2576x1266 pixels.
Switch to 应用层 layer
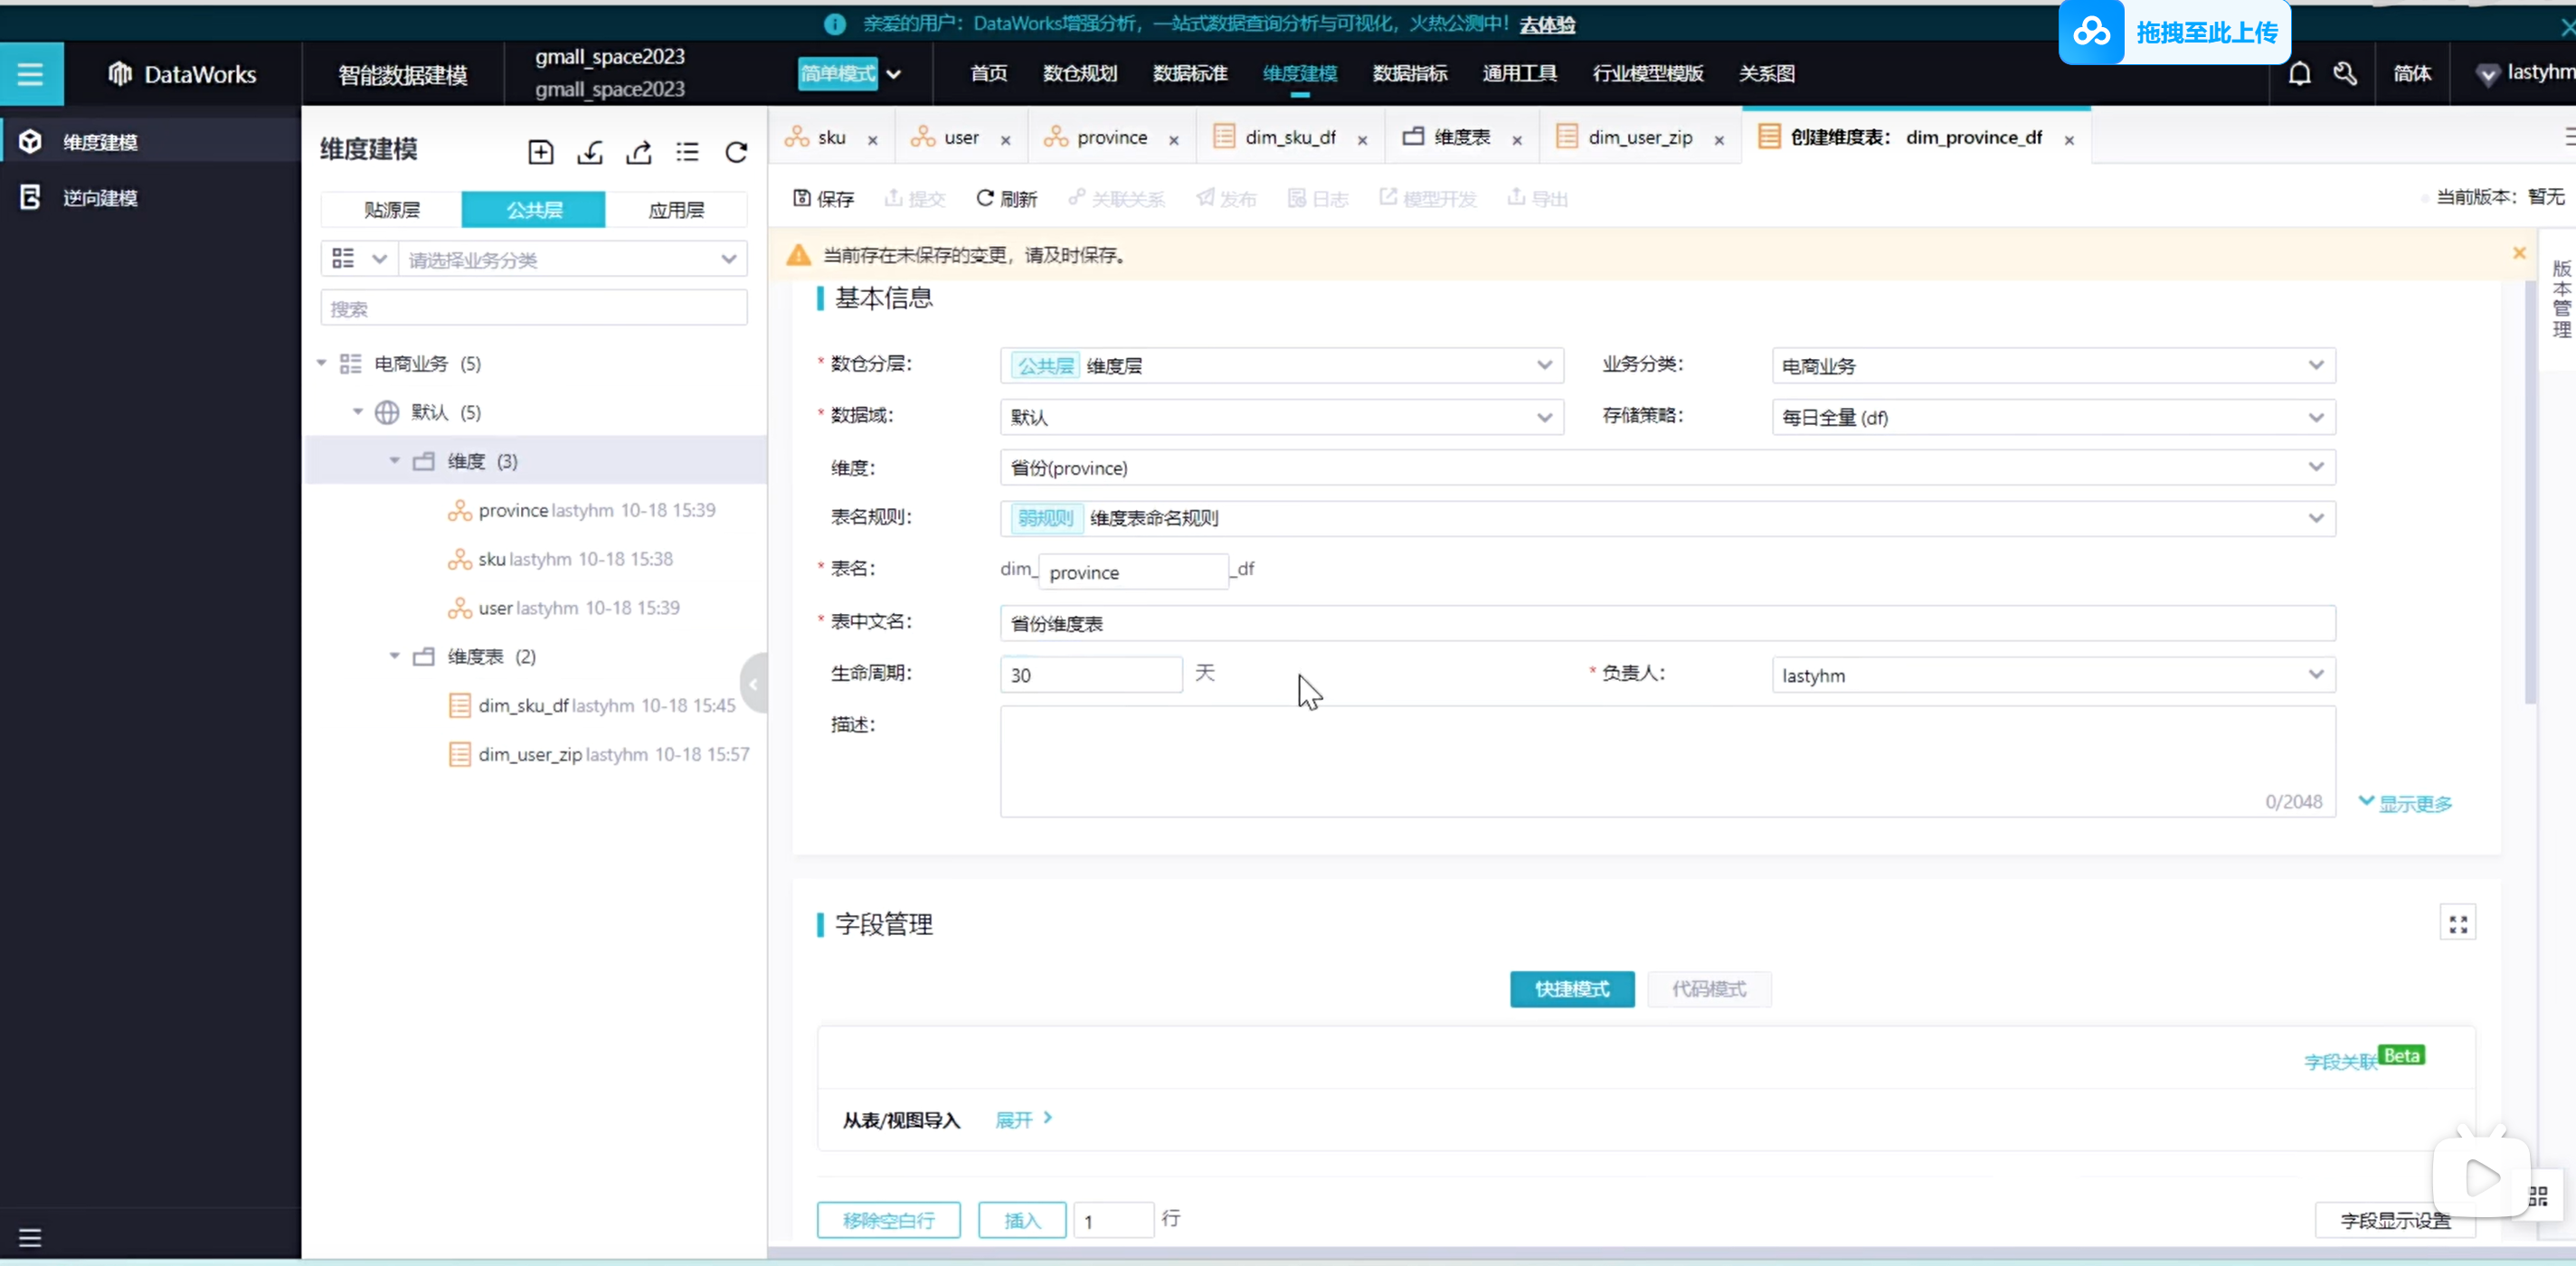coord(676,210)
